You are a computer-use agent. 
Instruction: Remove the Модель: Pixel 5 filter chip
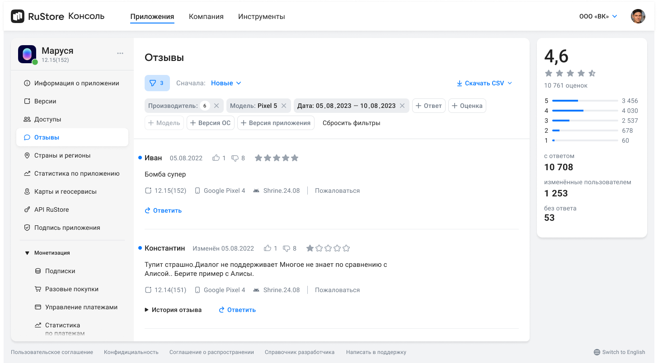284,106
